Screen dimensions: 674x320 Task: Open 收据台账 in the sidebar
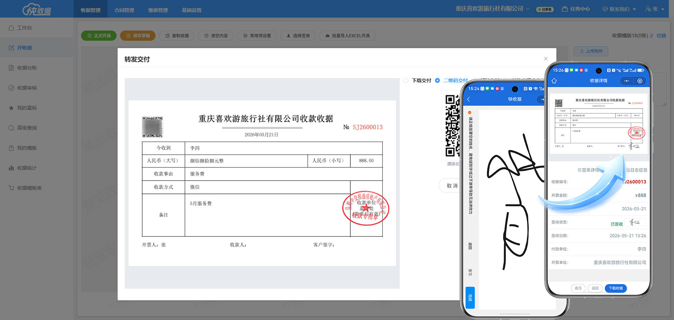(x=23, y=68)
